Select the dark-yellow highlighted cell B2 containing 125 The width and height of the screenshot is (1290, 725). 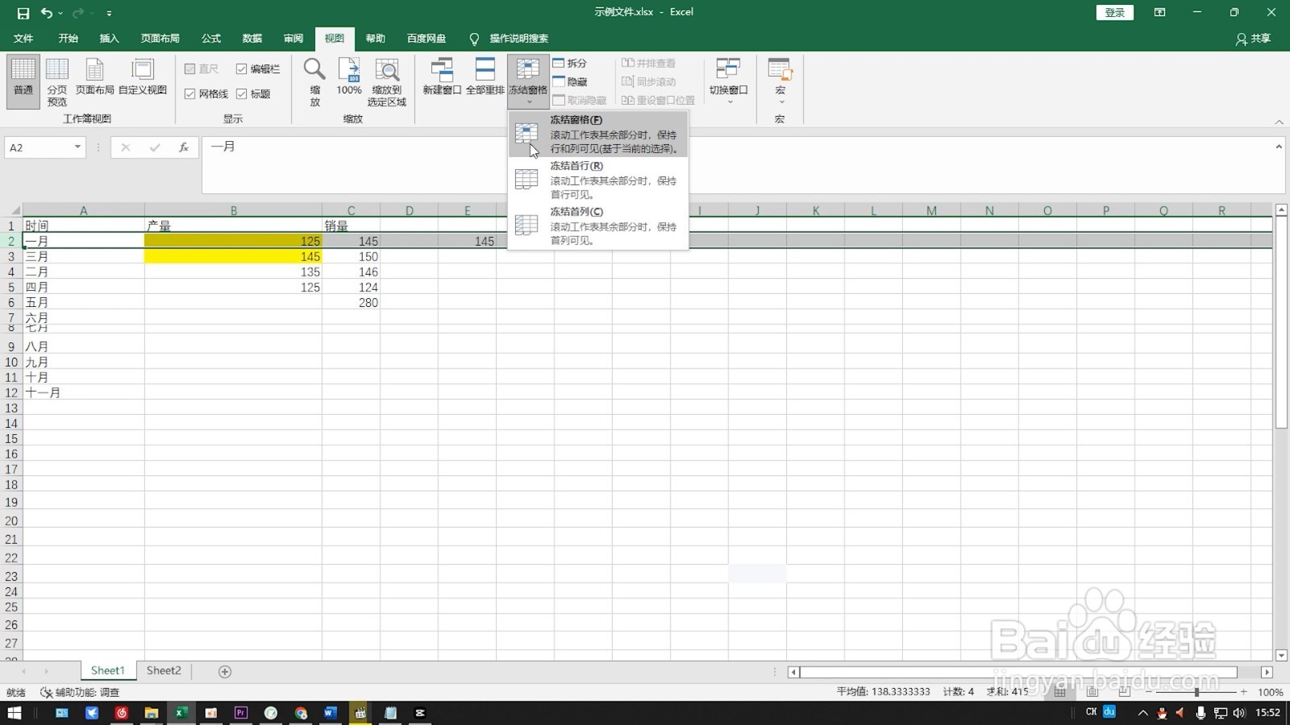[x=233, y=241]
